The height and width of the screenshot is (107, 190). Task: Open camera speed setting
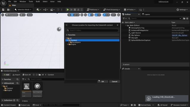pyautogui.click(x=113, y=15)
